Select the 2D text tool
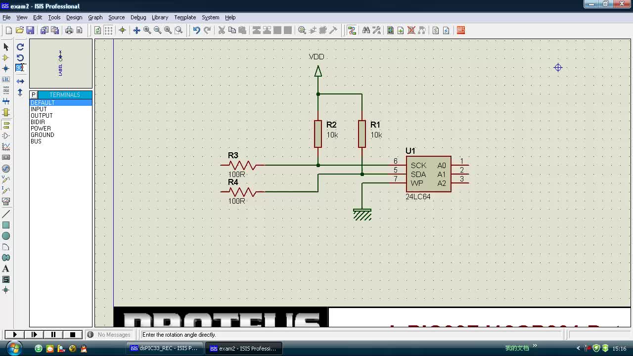The width and height of the screenshot is (633, 356). [x=6, y=268]
